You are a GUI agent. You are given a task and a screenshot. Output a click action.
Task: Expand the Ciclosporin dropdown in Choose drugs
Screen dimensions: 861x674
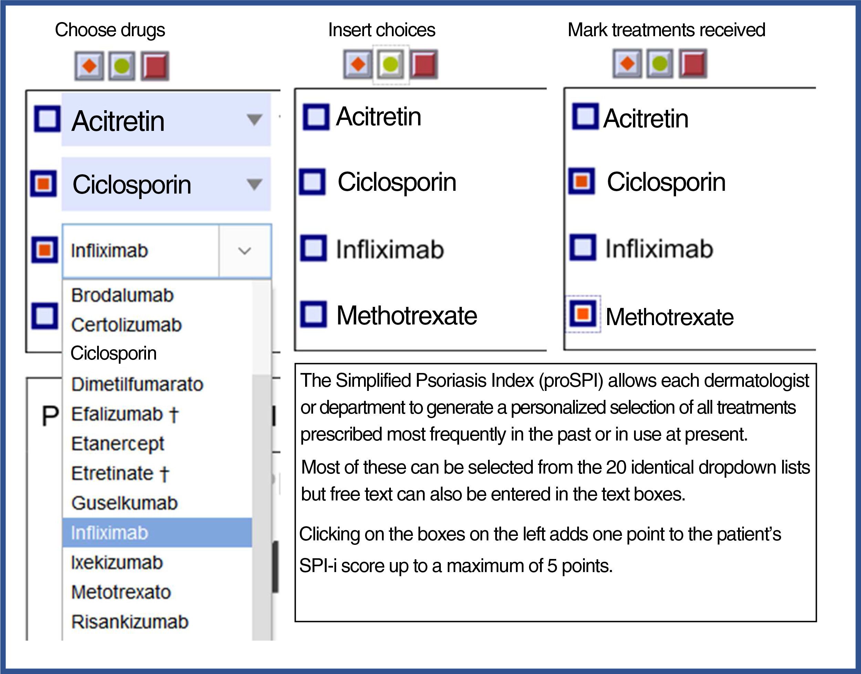(254, 184)
